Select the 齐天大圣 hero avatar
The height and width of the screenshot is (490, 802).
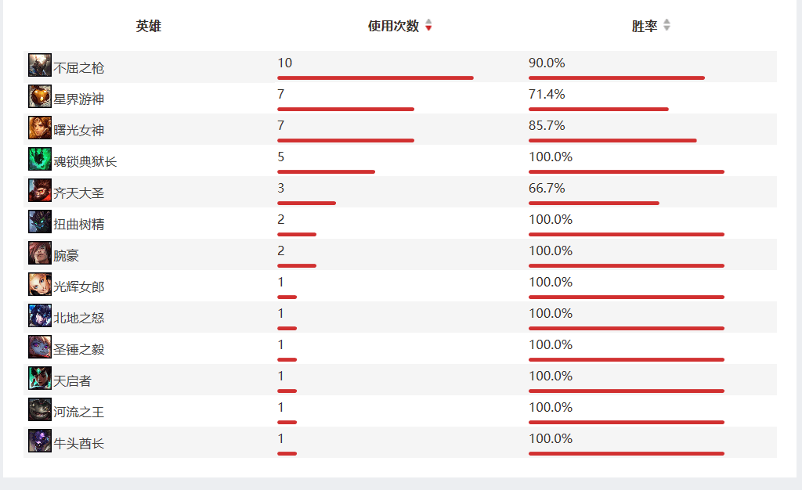[x=40, y=190]
